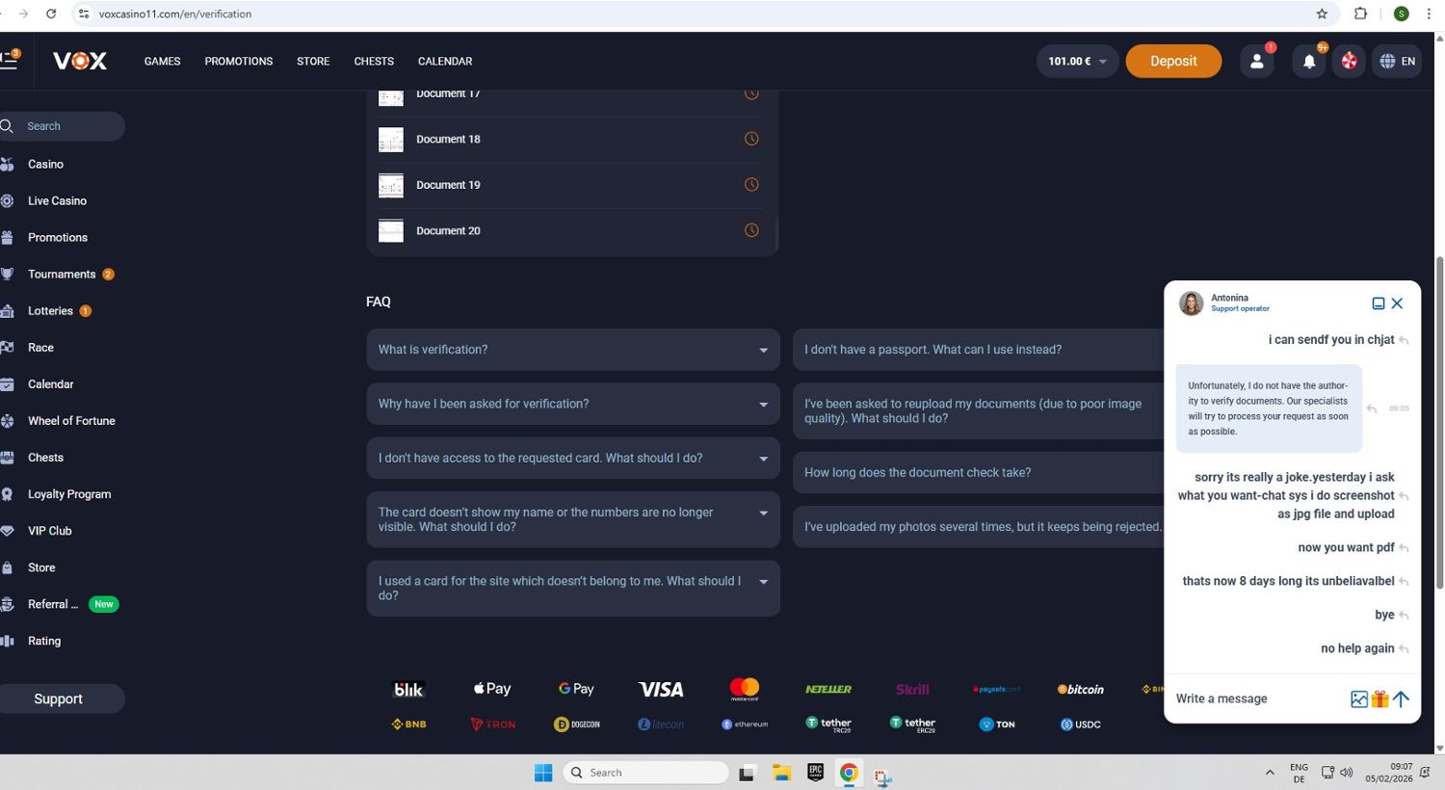Screen dimensions: 1445x790
Task: Open the Document 18 thumbnail
Action: coord(391,140)
